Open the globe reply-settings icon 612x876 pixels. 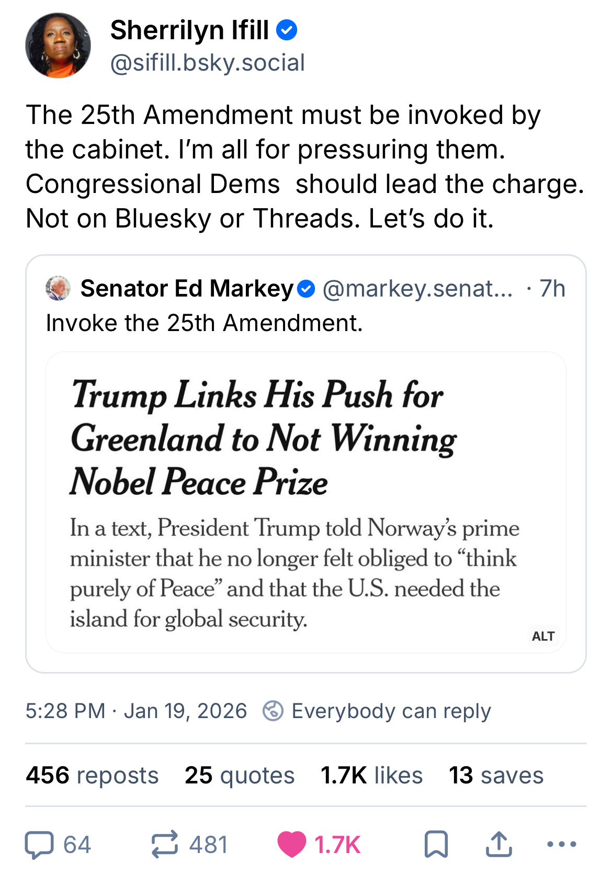273,711
